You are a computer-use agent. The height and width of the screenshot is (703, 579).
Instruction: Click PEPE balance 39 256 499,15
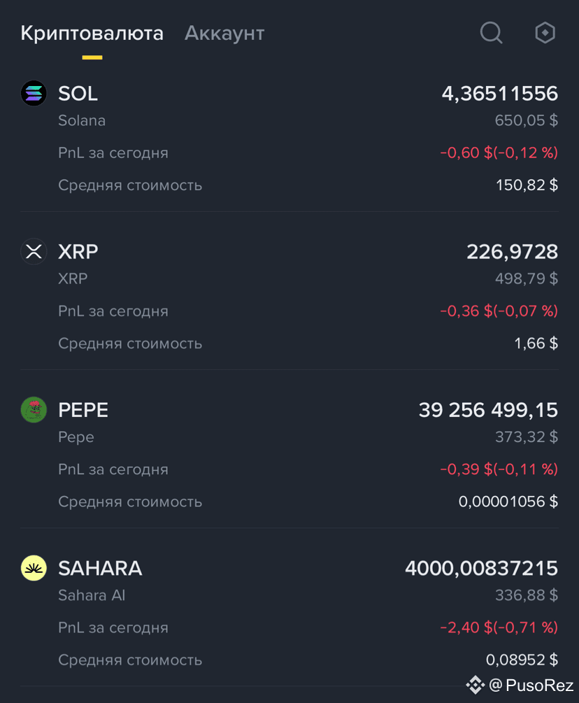[488, 410]
